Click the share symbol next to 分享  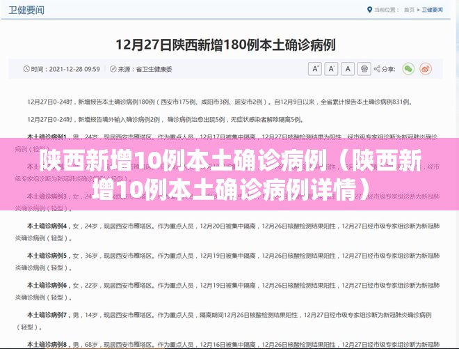point(377,69)
